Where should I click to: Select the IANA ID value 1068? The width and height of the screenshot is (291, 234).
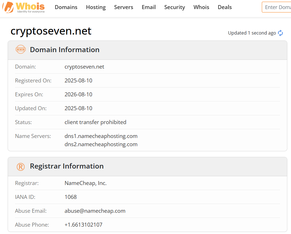click(71, 197)
